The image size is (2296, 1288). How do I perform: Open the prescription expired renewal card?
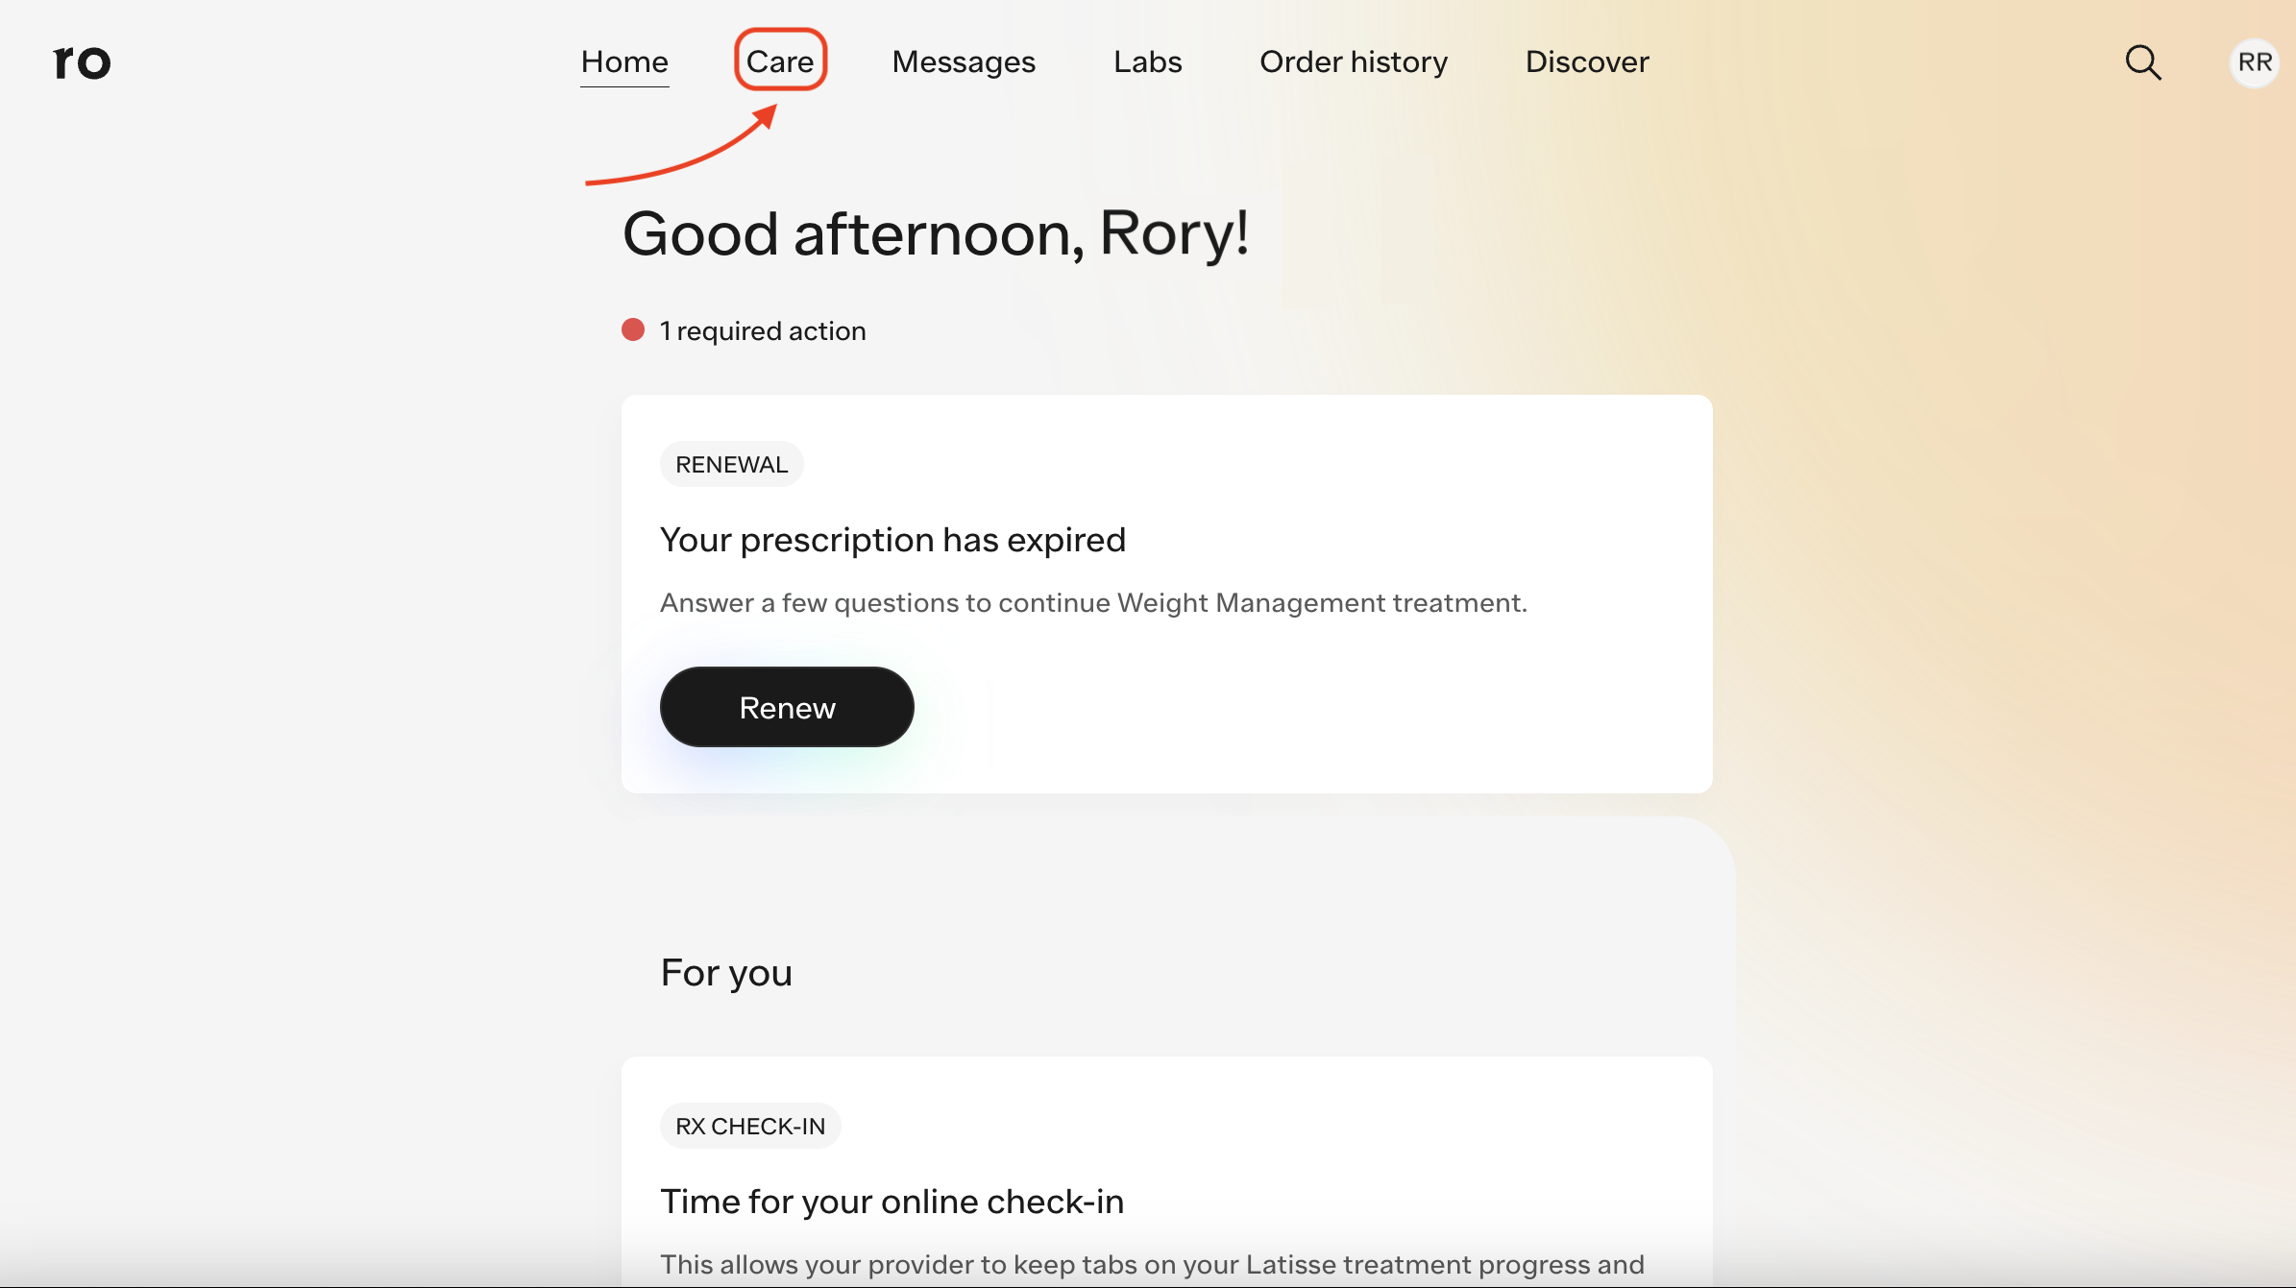point(1165,594)
